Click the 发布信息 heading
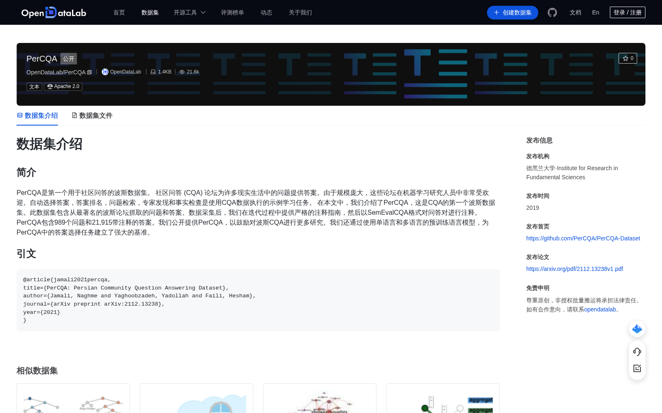This screenshot has width=662, height=413. tap(540, 140)
